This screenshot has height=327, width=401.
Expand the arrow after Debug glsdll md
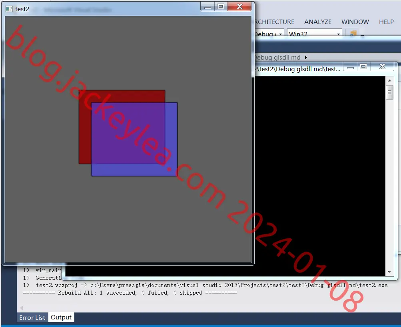306,57
